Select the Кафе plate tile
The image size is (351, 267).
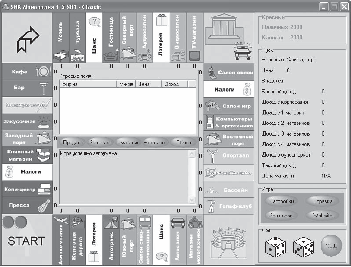pos(27,72)
